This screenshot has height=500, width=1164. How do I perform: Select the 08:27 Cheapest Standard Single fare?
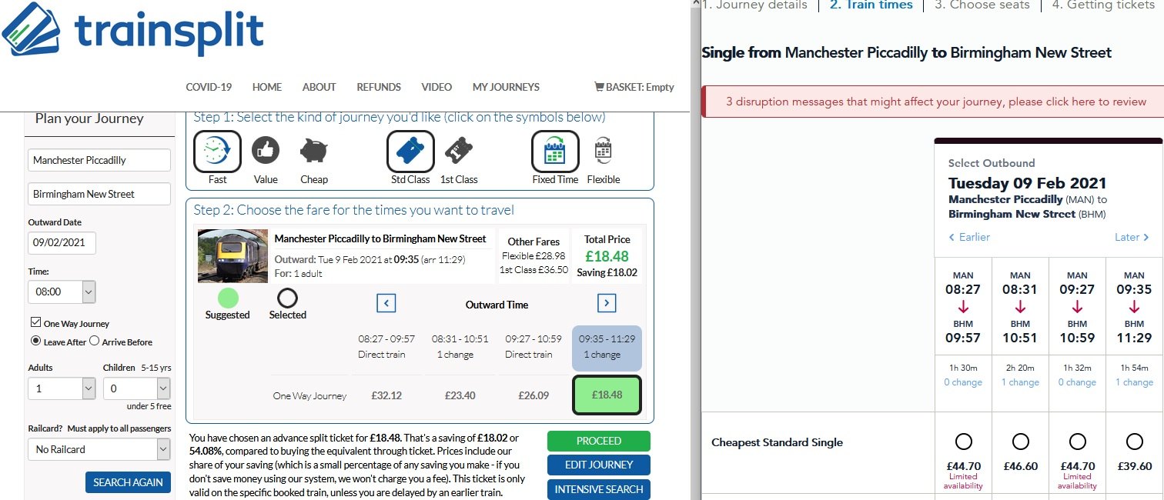(963, 442)
